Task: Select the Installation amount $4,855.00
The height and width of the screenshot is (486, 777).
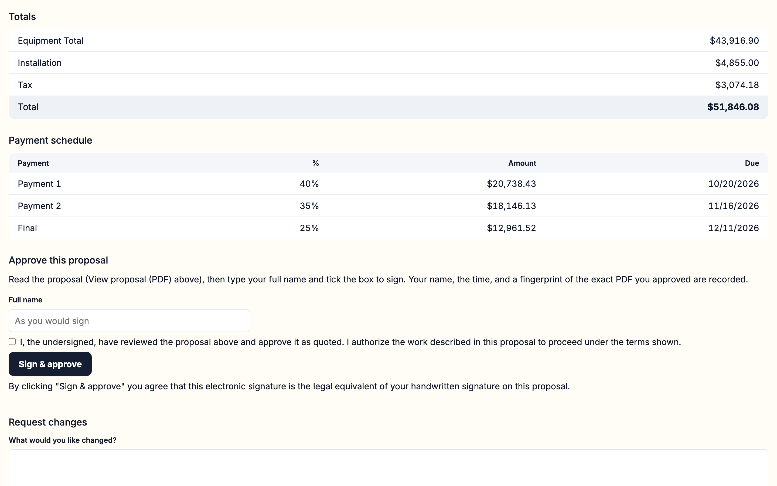Action: (737, 63)
